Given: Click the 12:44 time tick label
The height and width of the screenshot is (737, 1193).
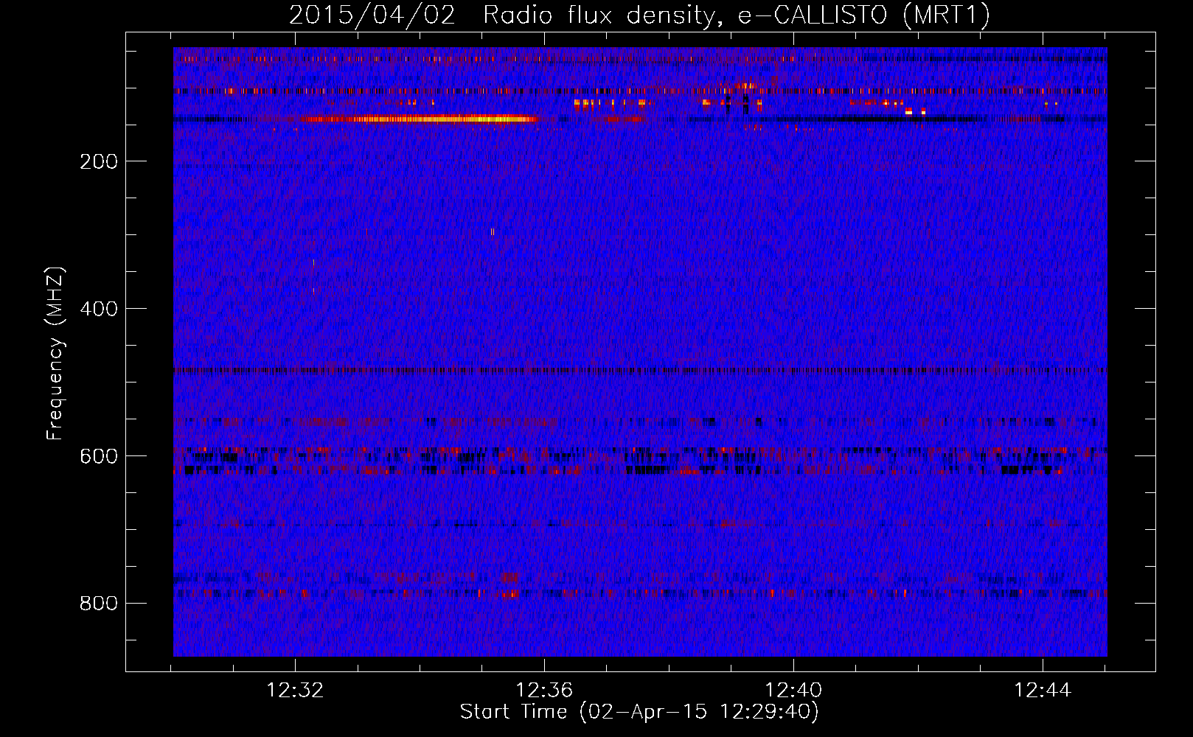Looking at the screenshot, I should pos(1043,691).
